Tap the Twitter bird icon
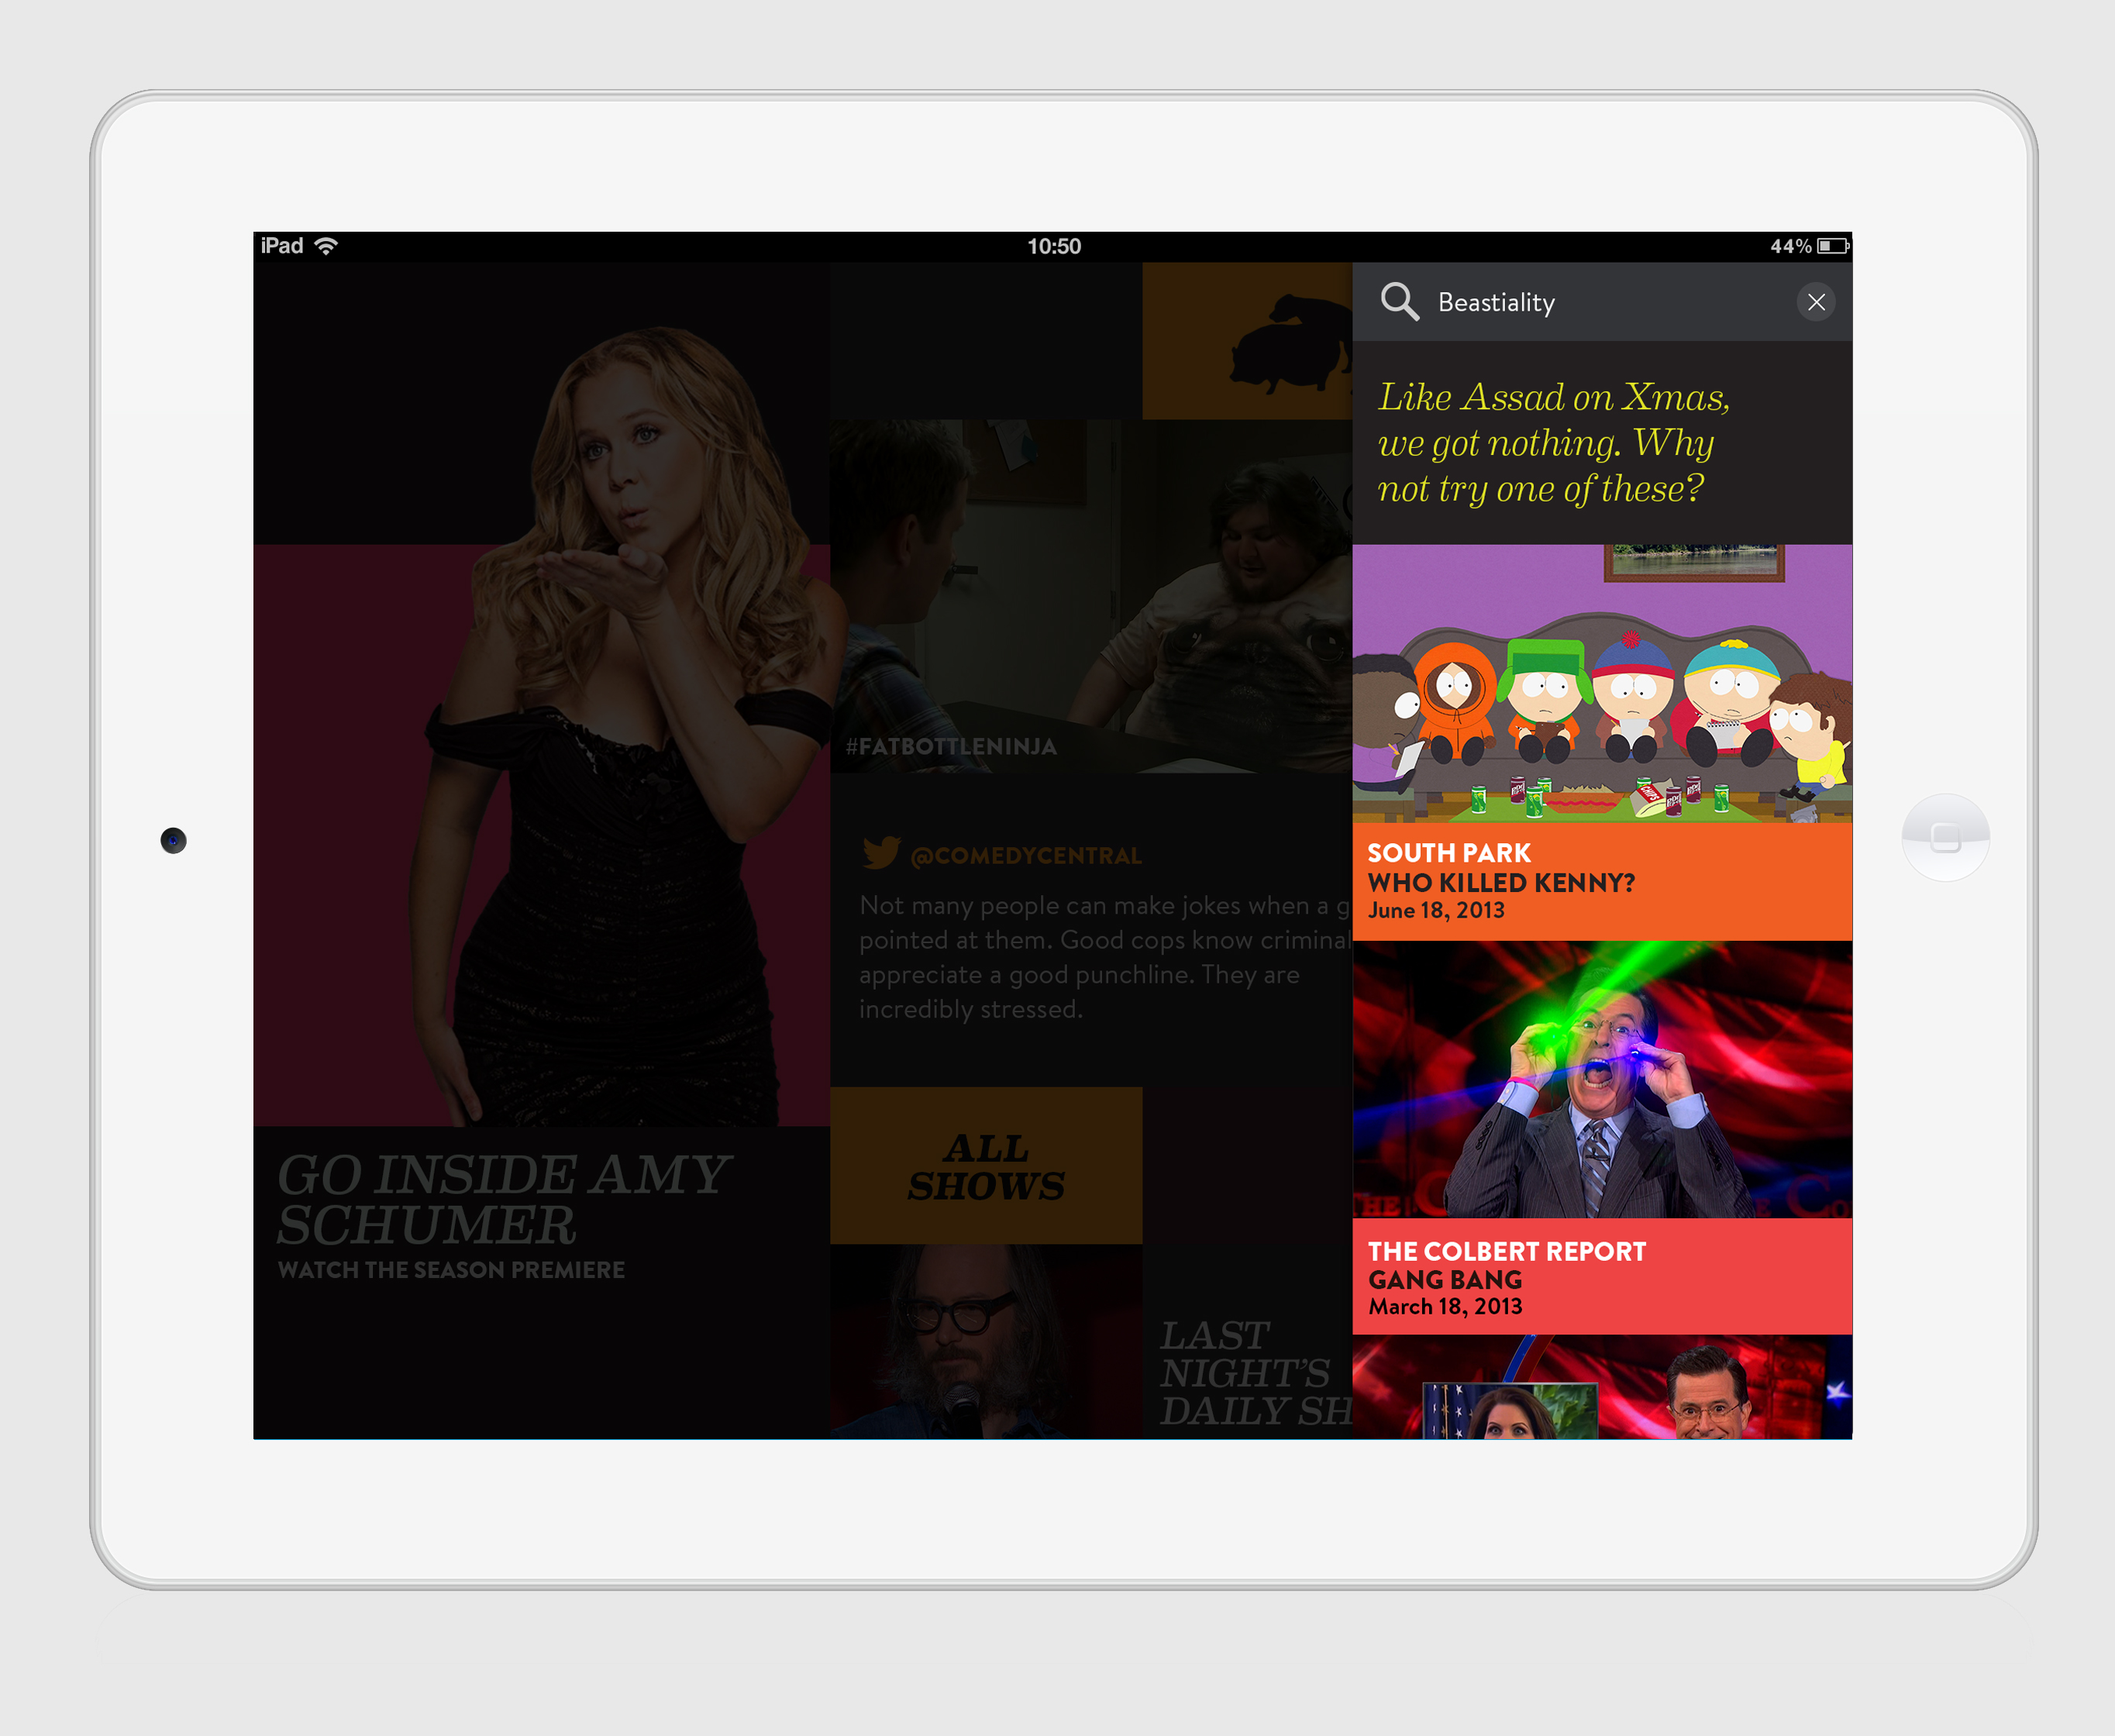The height and width of the screenshot is (1736, 2115). coord(881,853)
